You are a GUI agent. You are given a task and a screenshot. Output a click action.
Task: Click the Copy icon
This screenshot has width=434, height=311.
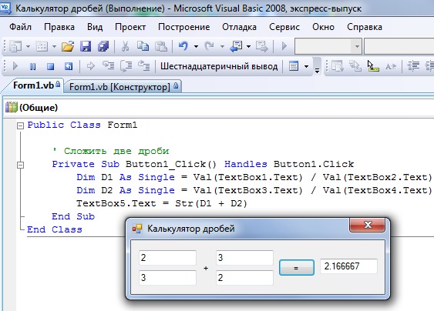143,46
